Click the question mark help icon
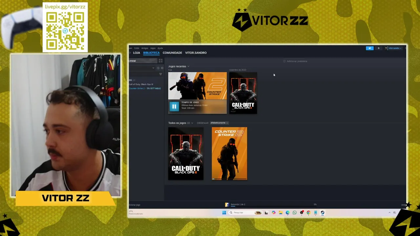 (386, 48)
